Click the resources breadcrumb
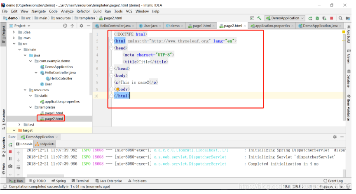356x194 pixels. (61, 18)
